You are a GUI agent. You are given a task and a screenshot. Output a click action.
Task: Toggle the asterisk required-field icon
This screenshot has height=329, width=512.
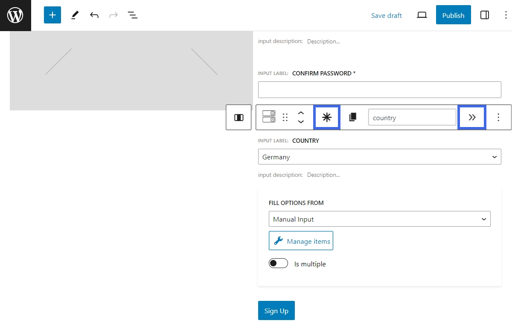pos(327,117)
